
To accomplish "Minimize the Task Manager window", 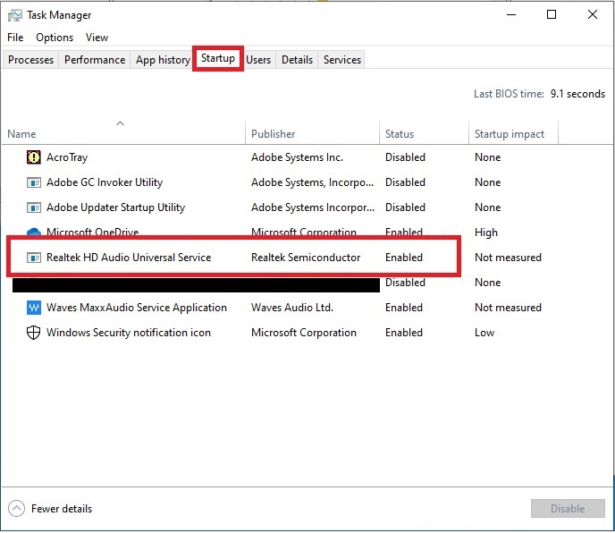I will [x=511, y=15].
